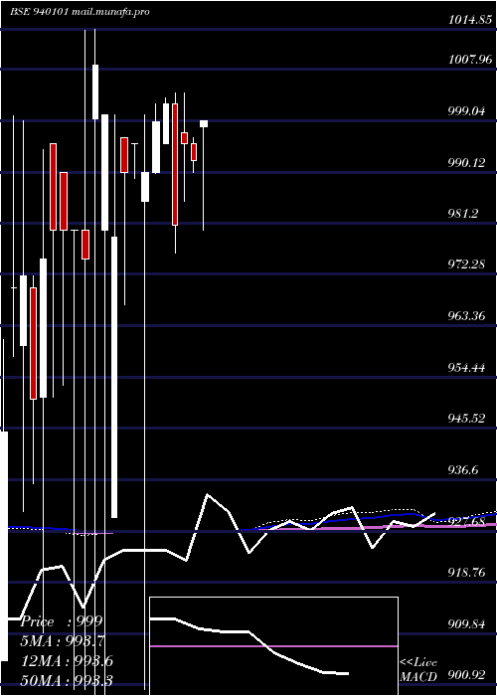Click the last white candlestick near 999
Image resolution: width=497 pixels, height=696 pixels.
[204, 124]
